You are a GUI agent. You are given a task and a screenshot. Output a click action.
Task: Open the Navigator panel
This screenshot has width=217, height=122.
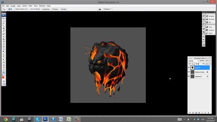[x=210, y=16]
